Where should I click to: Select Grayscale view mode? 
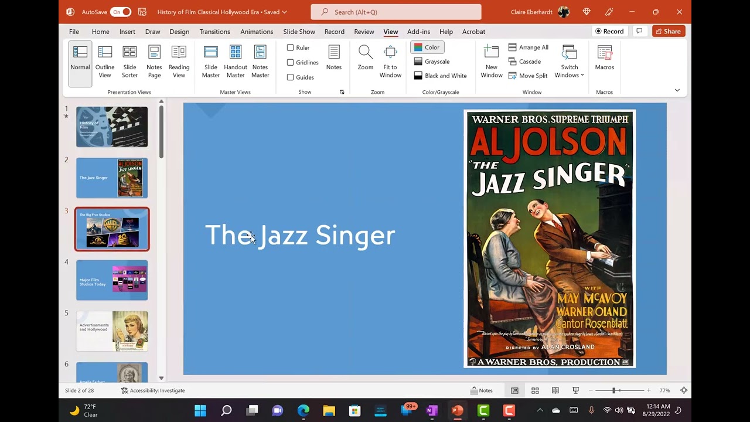click(432, 62)
